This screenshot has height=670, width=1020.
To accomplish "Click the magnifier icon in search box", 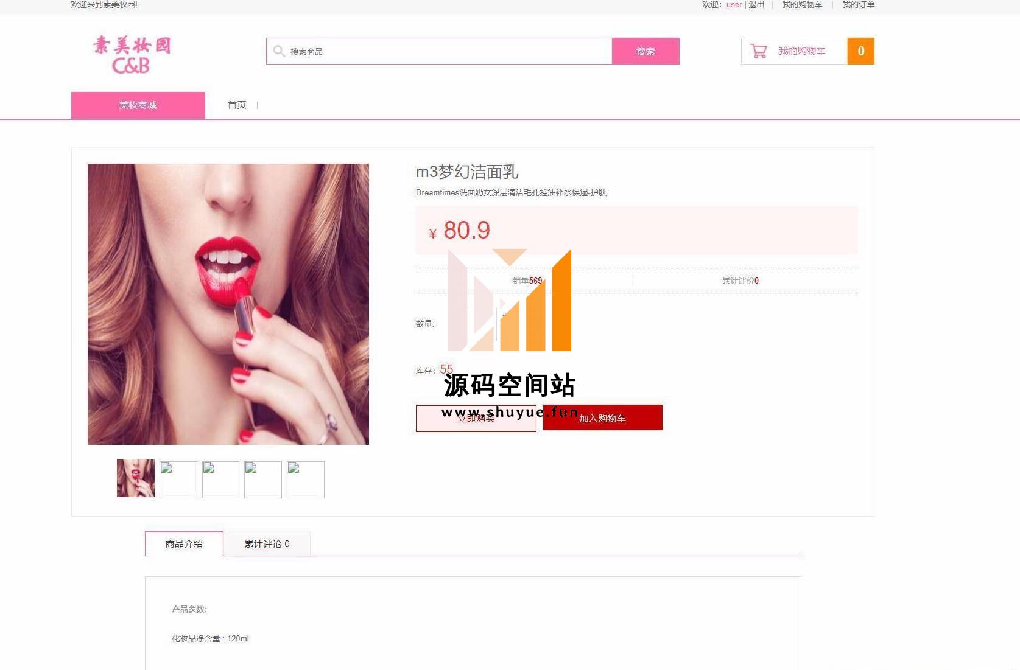I will 279,51.
